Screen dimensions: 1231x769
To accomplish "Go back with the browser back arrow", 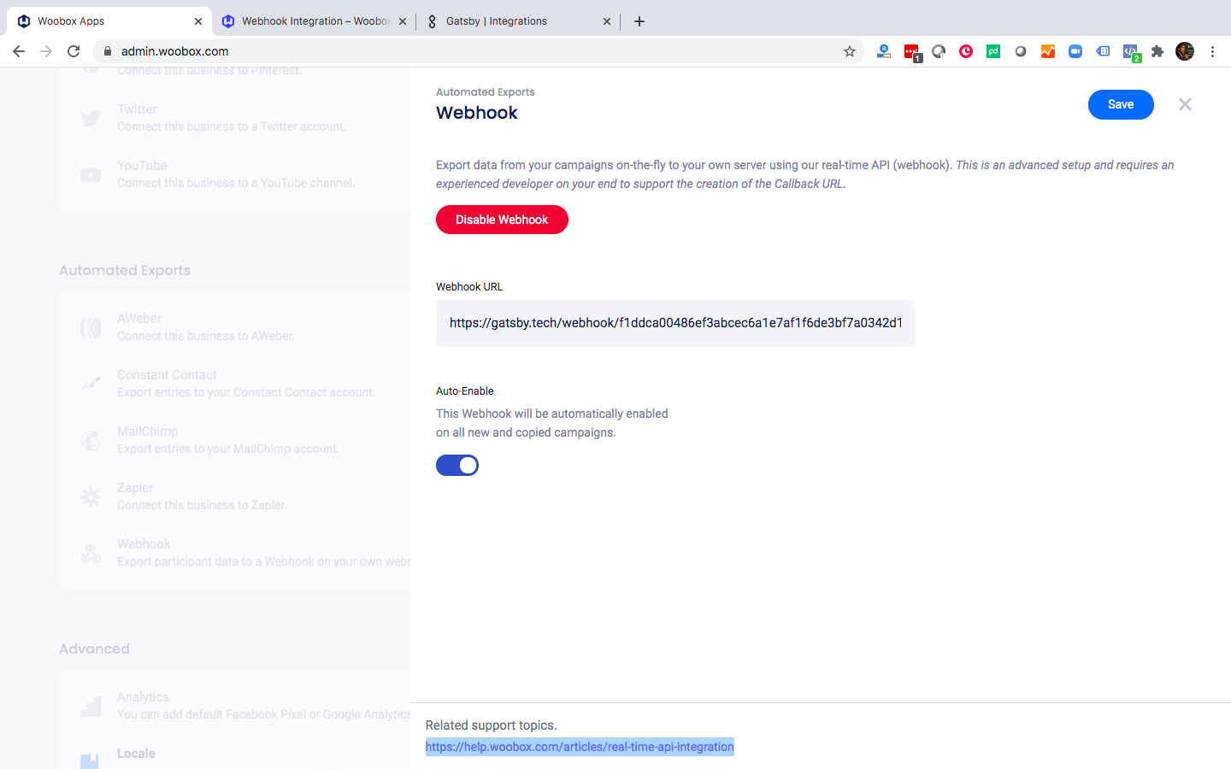I will coord(19,51).
